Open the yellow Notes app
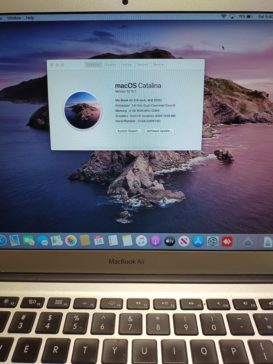Image resolution: width=273 pixels, height=364 pixels. pyautogui.click(x=127, y=241)
